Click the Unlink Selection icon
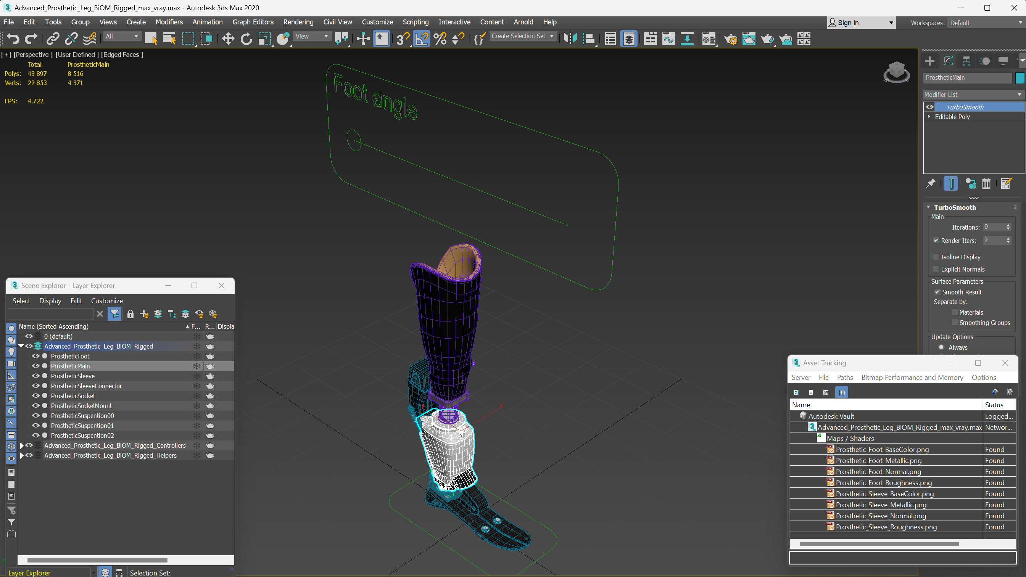Screen dimensions: 1026x577 (71, 39)
